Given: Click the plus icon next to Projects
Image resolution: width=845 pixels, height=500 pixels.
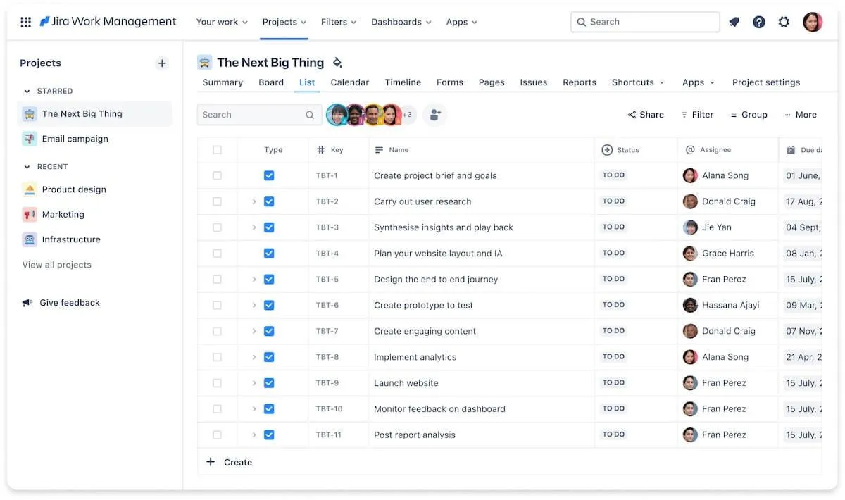Looking at the screenshot, I should pyautogui.click(x=162, y=63).
